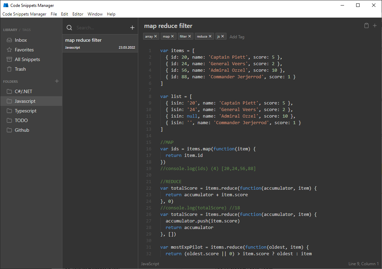Remove the array tag
This screenshot has width=382, height=269.
pos(155,36)
